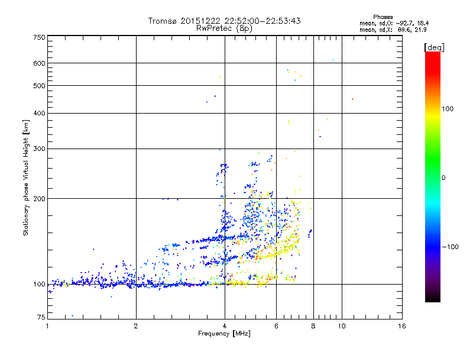
Task: Click the 'Phases' header text
Action: (383, 17)
